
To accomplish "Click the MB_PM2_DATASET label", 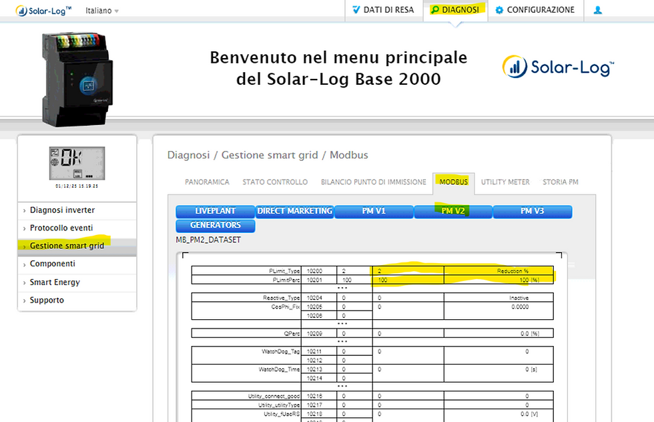I will 208,240.
